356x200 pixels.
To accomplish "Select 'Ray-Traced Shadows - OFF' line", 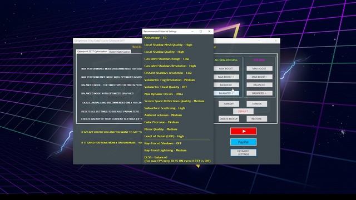I will click(163, 143).
